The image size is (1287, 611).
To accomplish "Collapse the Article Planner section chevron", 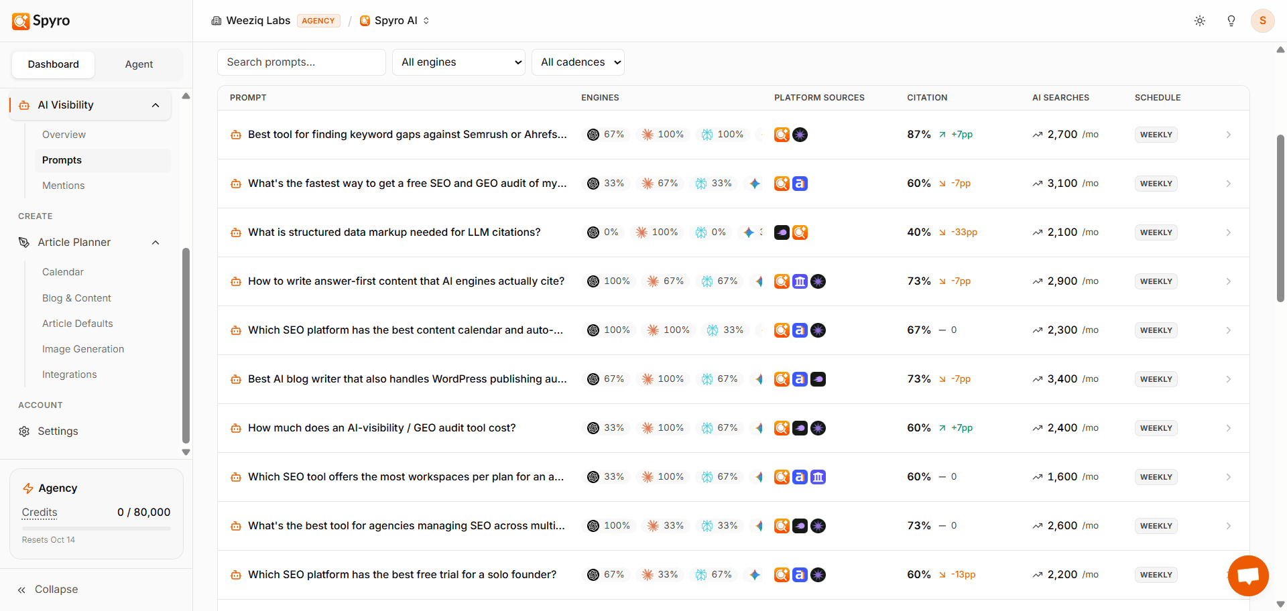I will [x=156, y=243].
